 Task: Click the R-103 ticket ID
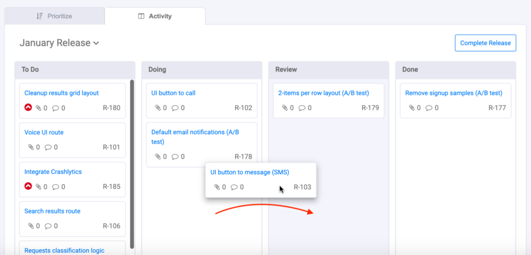[x=302, y=187]
